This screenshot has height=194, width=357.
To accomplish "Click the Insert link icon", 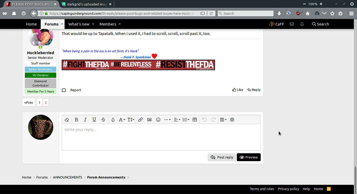I will point(140,120).
